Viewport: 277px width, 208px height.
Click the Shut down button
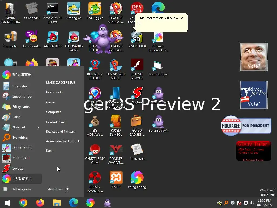click(x=55, y=189)
